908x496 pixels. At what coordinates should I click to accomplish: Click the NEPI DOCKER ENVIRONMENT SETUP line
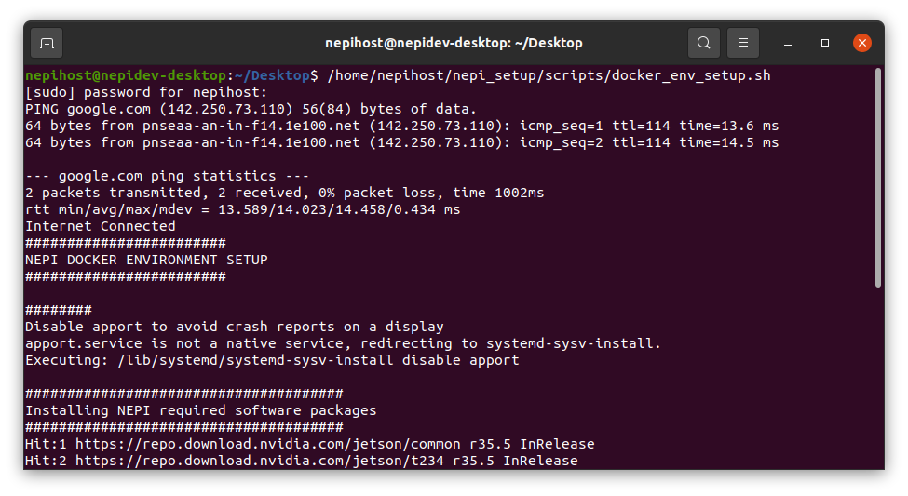point(146,260)
